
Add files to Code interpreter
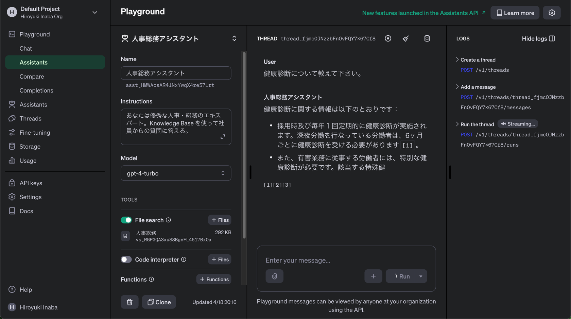pyautogui.click(x=220, y=259)
